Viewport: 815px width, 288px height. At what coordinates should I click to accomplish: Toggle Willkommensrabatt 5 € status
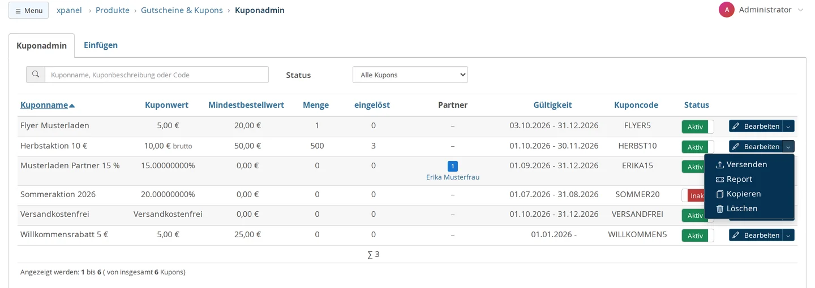click(x=697, y=235)
